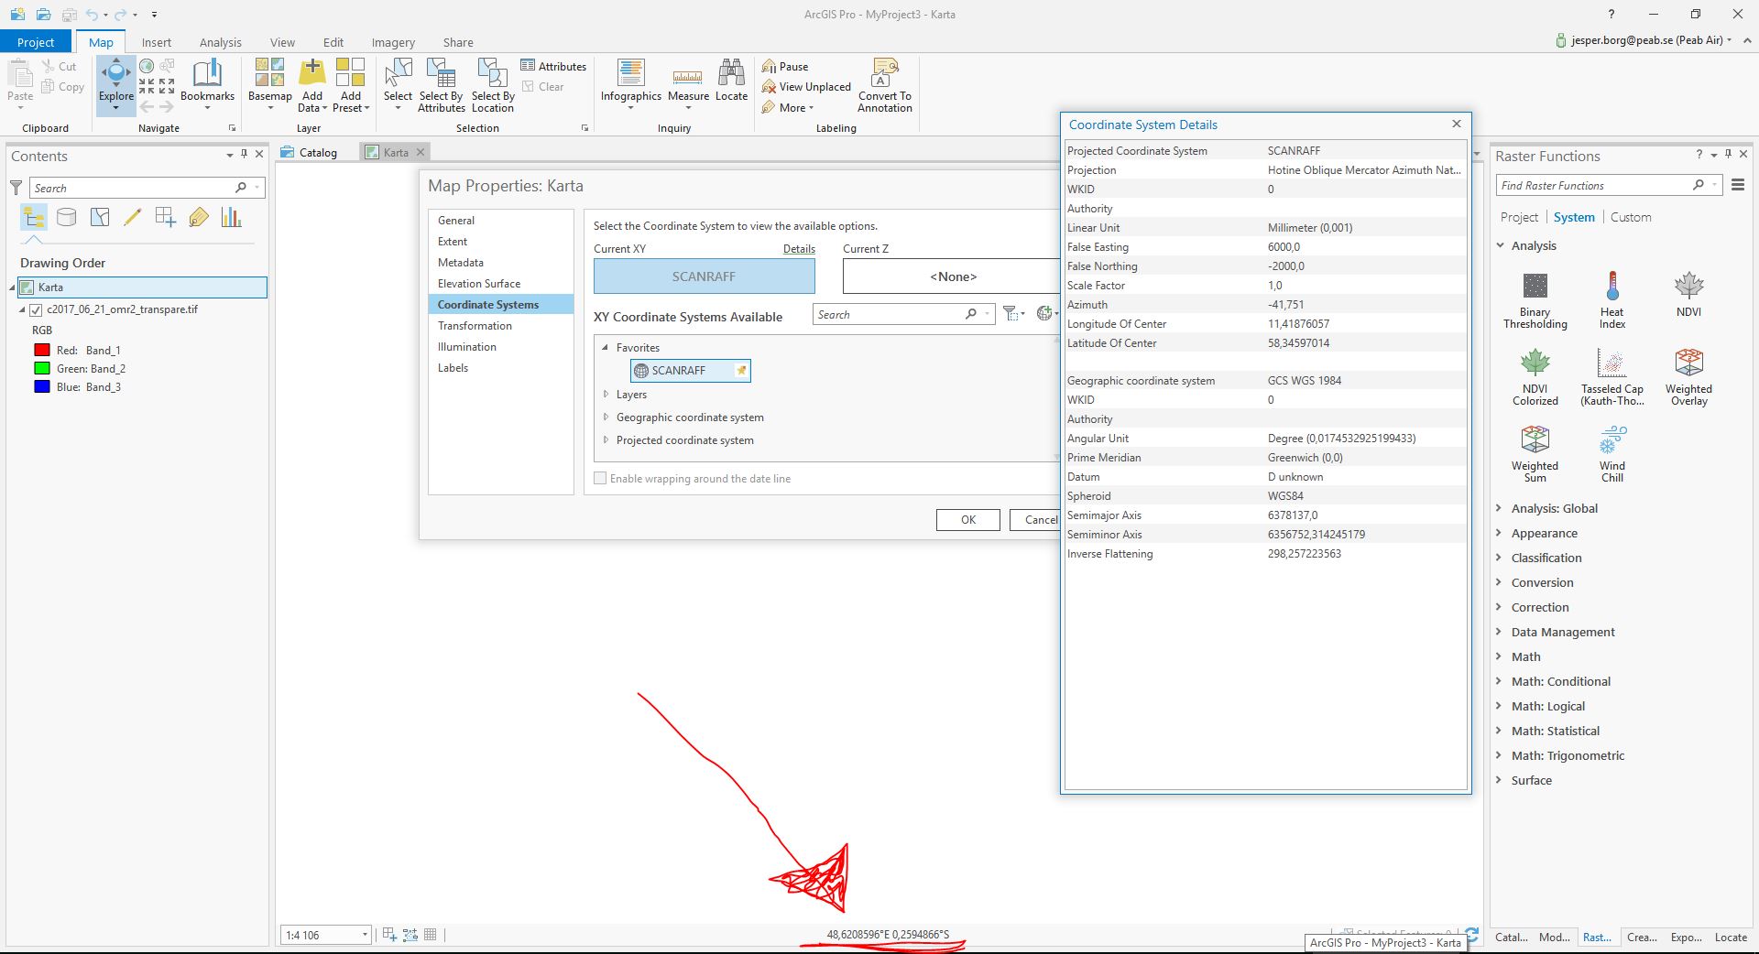Open the Heat Index raster function
This screenshot has height=954, width=1759.
point(1612,300)
